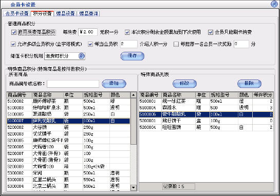Select product row 5200002 大谷饼
Screen dimensions: 280x196
pyautogui.click(x=68, y=127)
